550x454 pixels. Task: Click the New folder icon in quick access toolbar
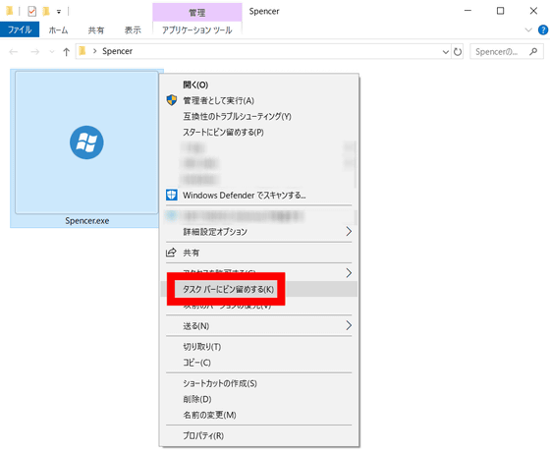point(45,12)
